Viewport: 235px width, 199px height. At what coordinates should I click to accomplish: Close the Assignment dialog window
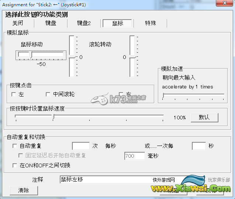click(x=225, y=3)
